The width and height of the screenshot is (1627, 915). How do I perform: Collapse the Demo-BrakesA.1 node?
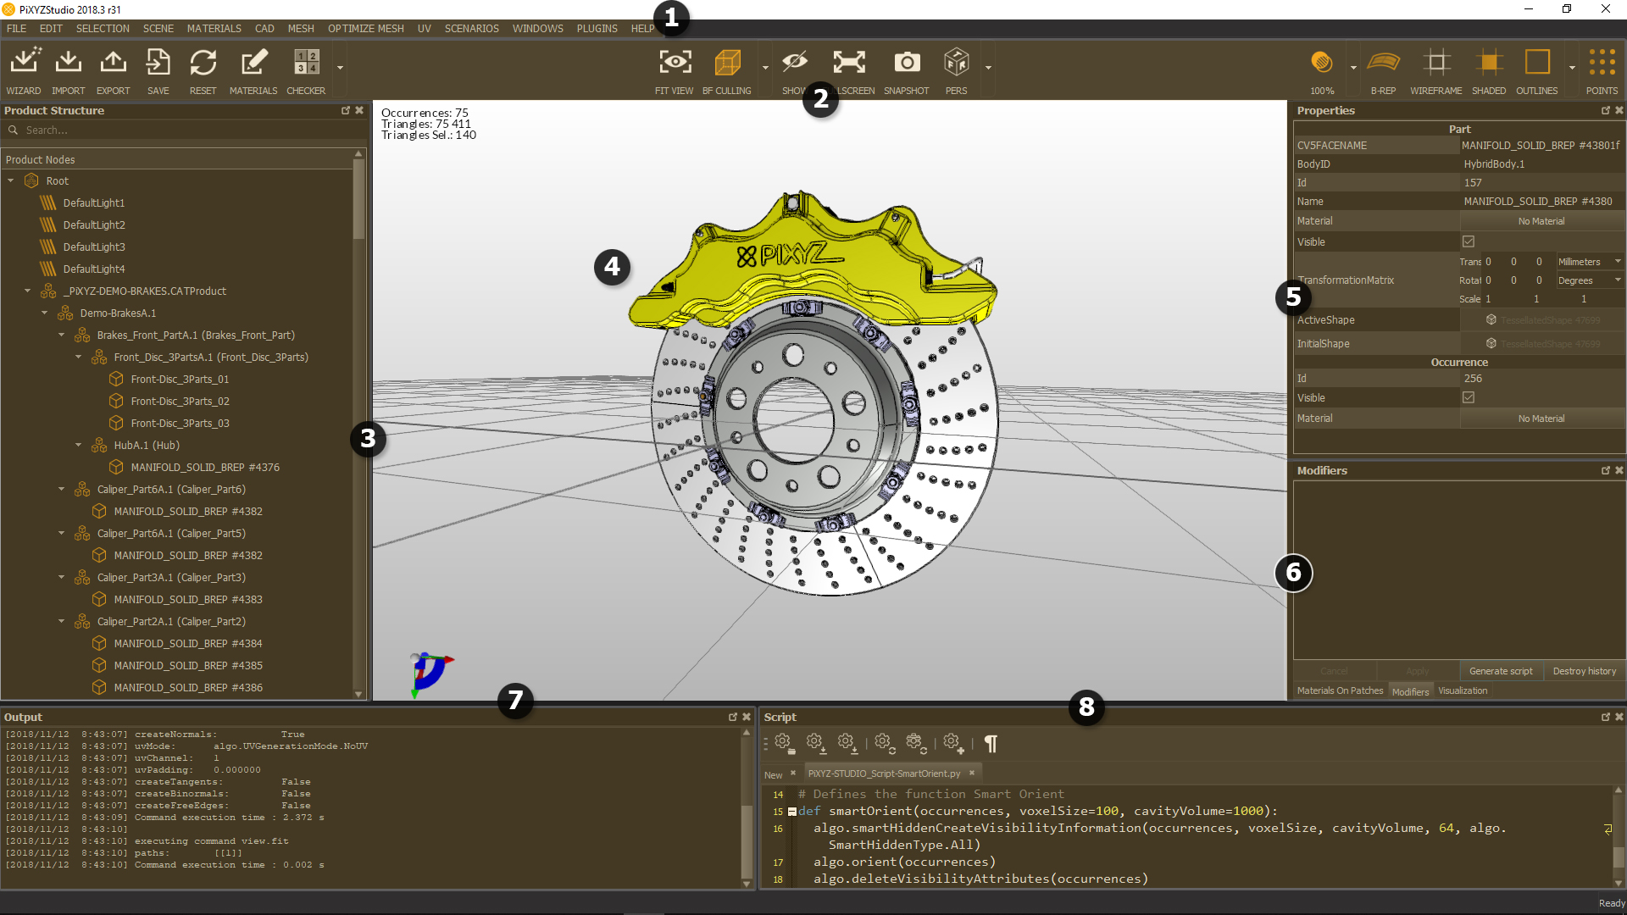pos(45,313)
